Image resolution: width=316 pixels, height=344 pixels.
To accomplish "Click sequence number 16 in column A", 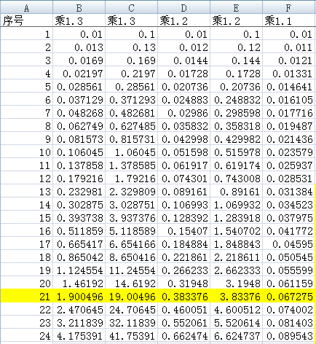I will pos(26,231).
